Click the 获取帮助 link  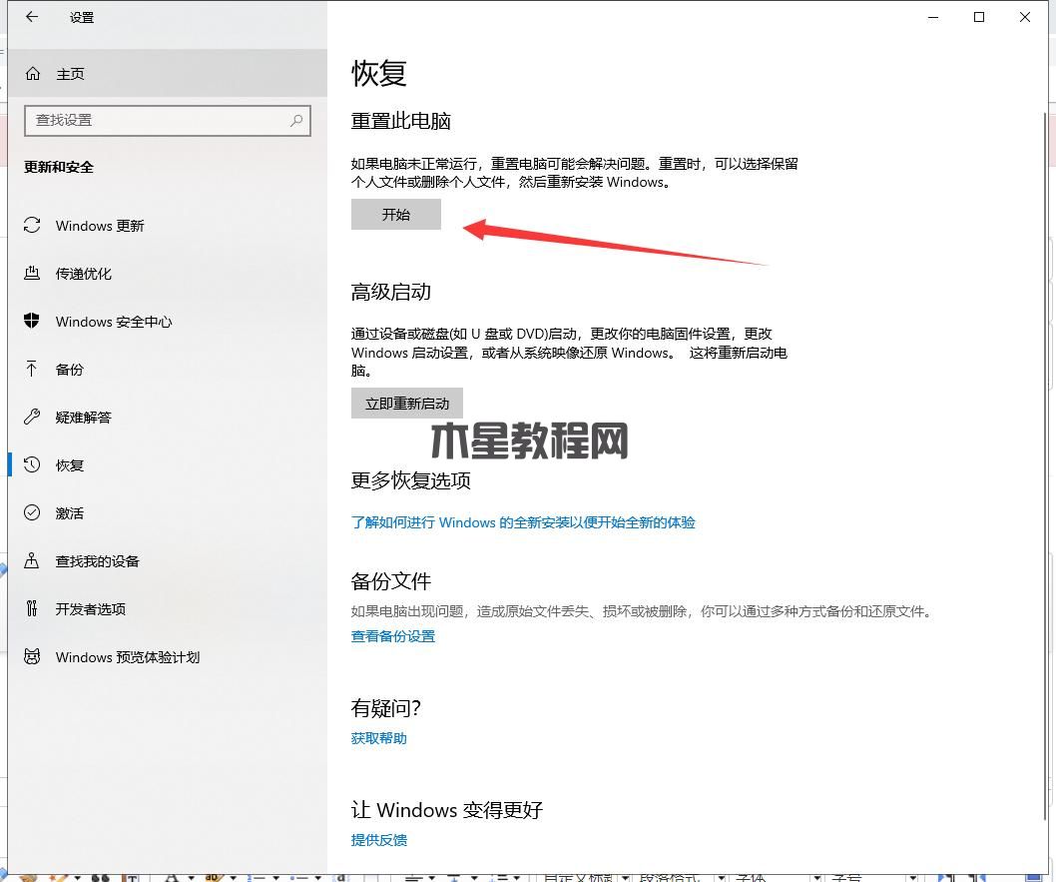378,738
